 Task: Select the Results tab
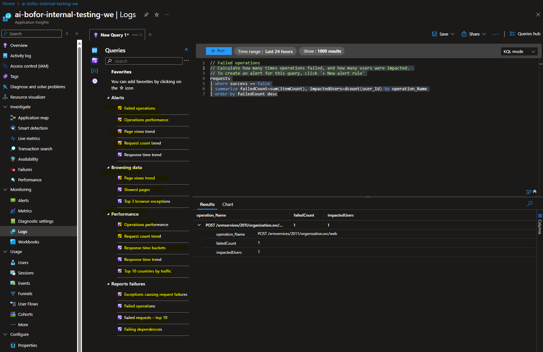[x=207, y=204]
